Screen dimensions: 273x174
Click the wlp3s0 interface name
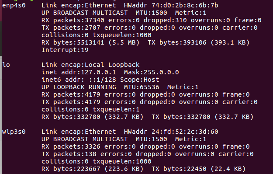tap(14, 132)
